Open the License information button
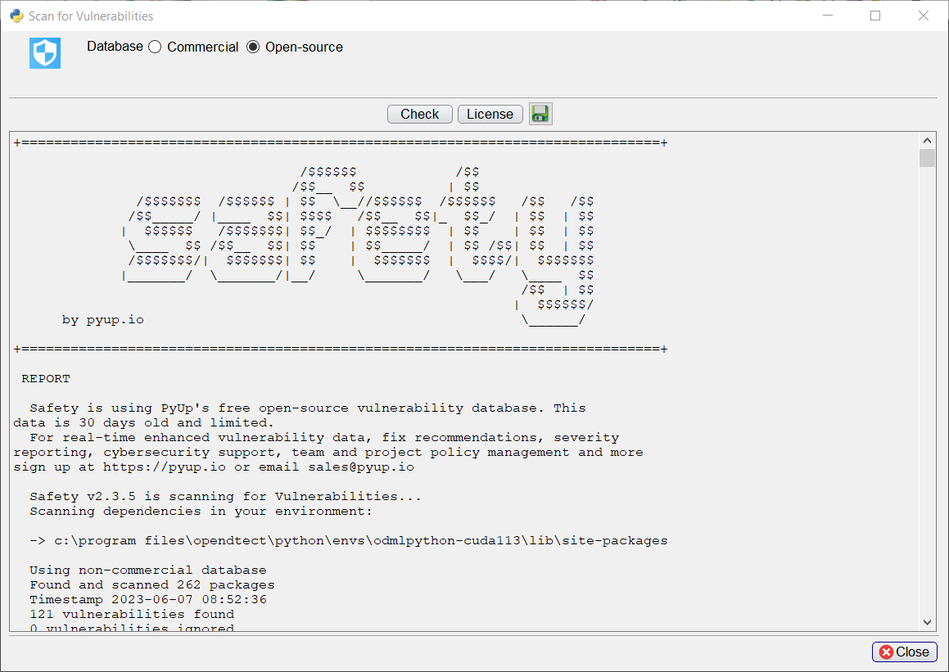The height and width of the screenshot is (672, 949). [x=490, y=114]
